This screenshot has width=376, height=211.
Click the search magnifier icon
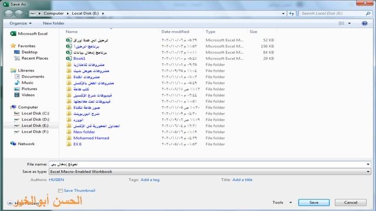click(x=368, y=13)
